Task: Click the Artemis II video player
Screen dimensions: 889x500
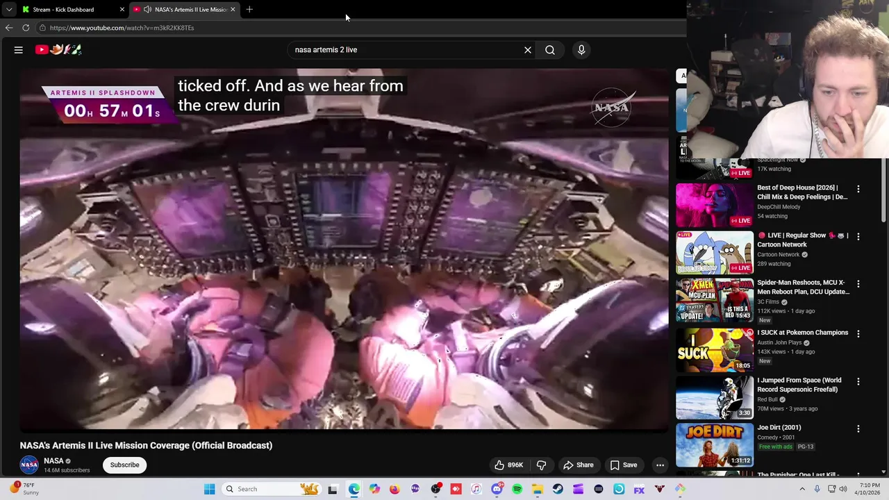Action: (344, 250)
